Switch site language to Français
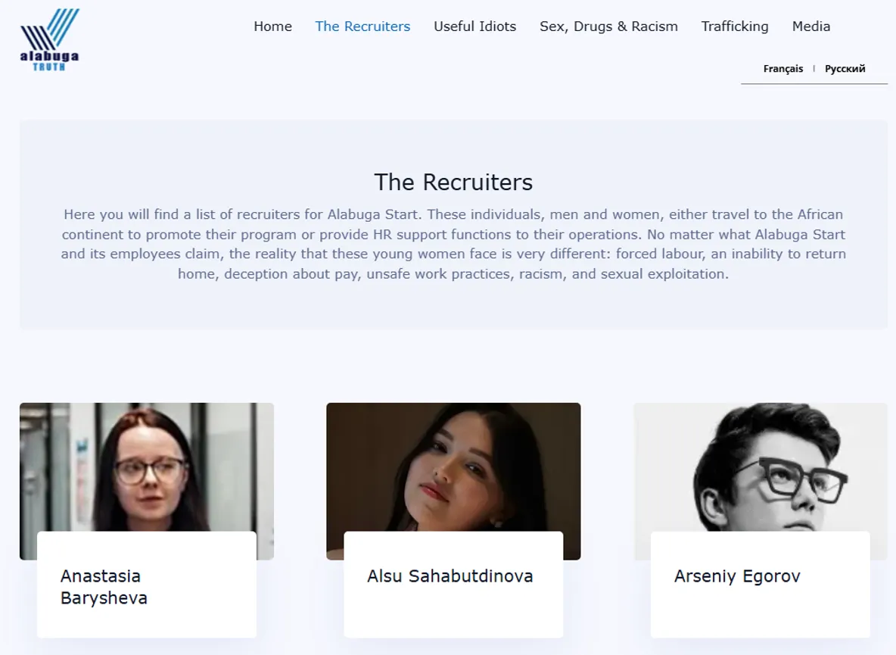The image size is (896, 655). [x=782, y=69]
